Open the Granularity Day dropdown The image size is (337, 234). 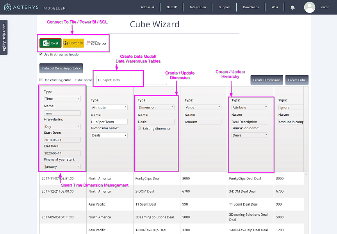(62, 126)
